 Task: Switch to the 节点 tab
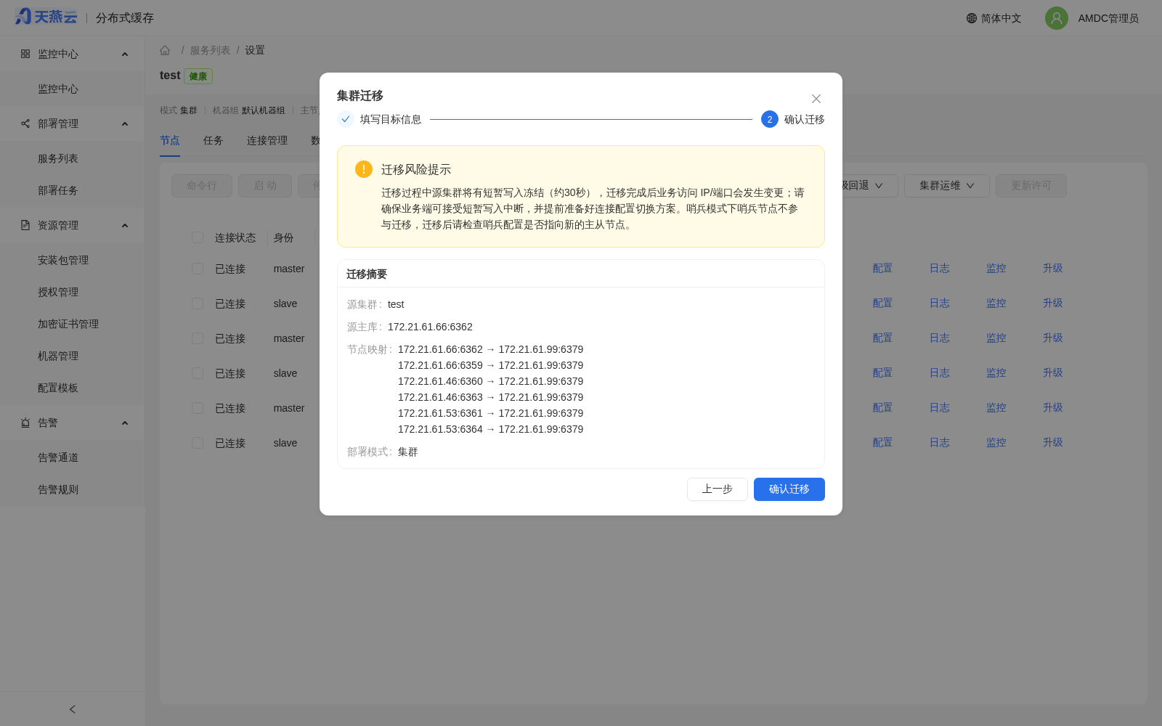[170, 140]
